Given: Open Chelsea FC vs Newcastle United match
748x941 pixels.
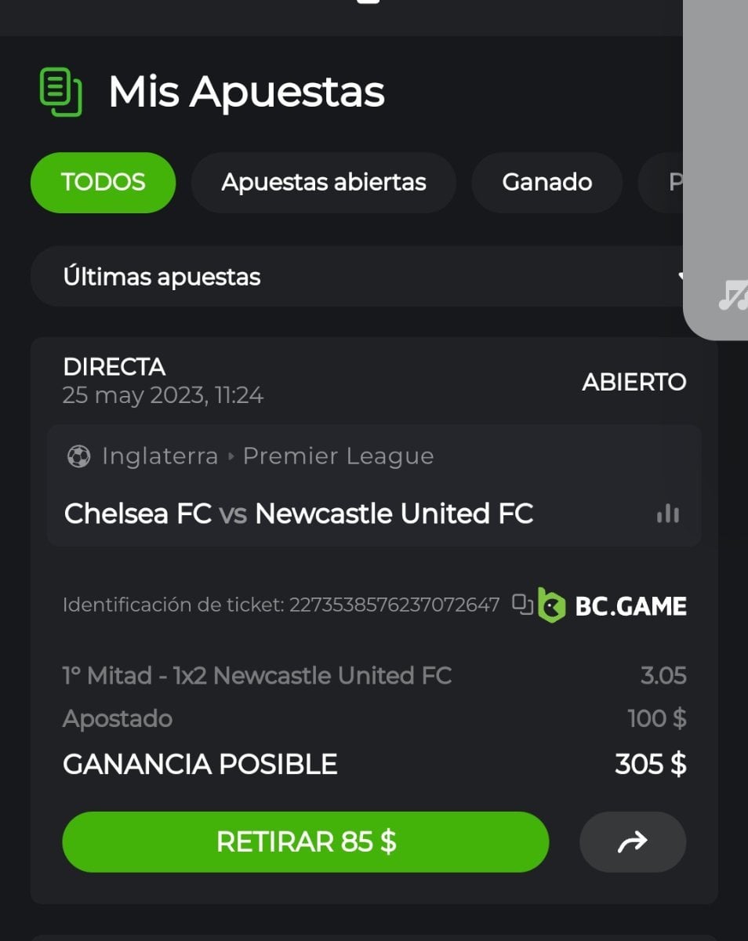Looking at the screenshot, I should (x=299, y=514).
